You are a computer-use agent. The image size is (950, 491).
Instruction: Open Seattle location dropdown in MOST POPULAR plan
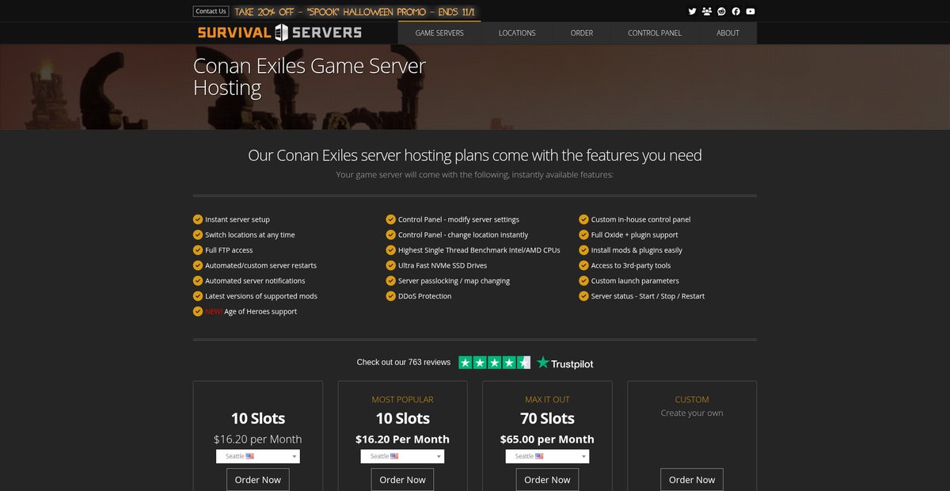point(402,456)
